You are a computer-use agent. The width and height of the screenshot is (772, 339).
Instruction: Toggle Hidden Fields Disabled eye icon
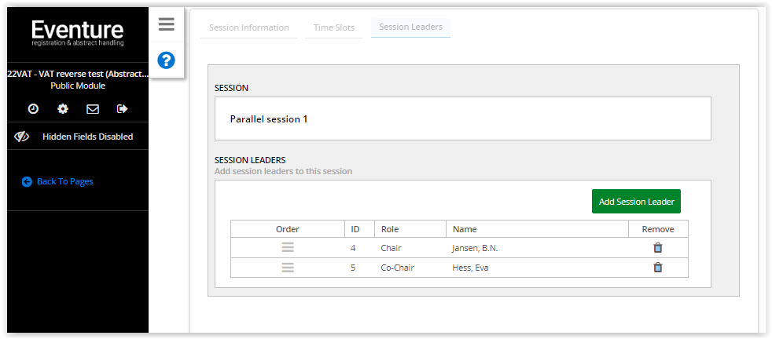point(22,137)
